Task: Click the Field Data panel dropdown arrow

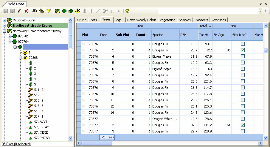Action: pos(261,4)
